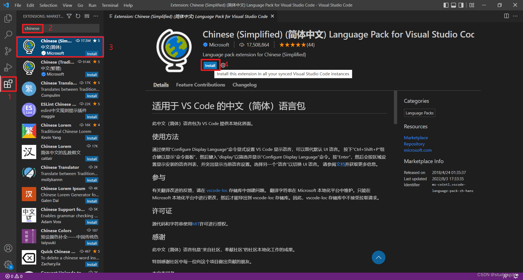Open problems errors and warnings status item
This screenshot has height=280, width=523.
pos(14,276)
